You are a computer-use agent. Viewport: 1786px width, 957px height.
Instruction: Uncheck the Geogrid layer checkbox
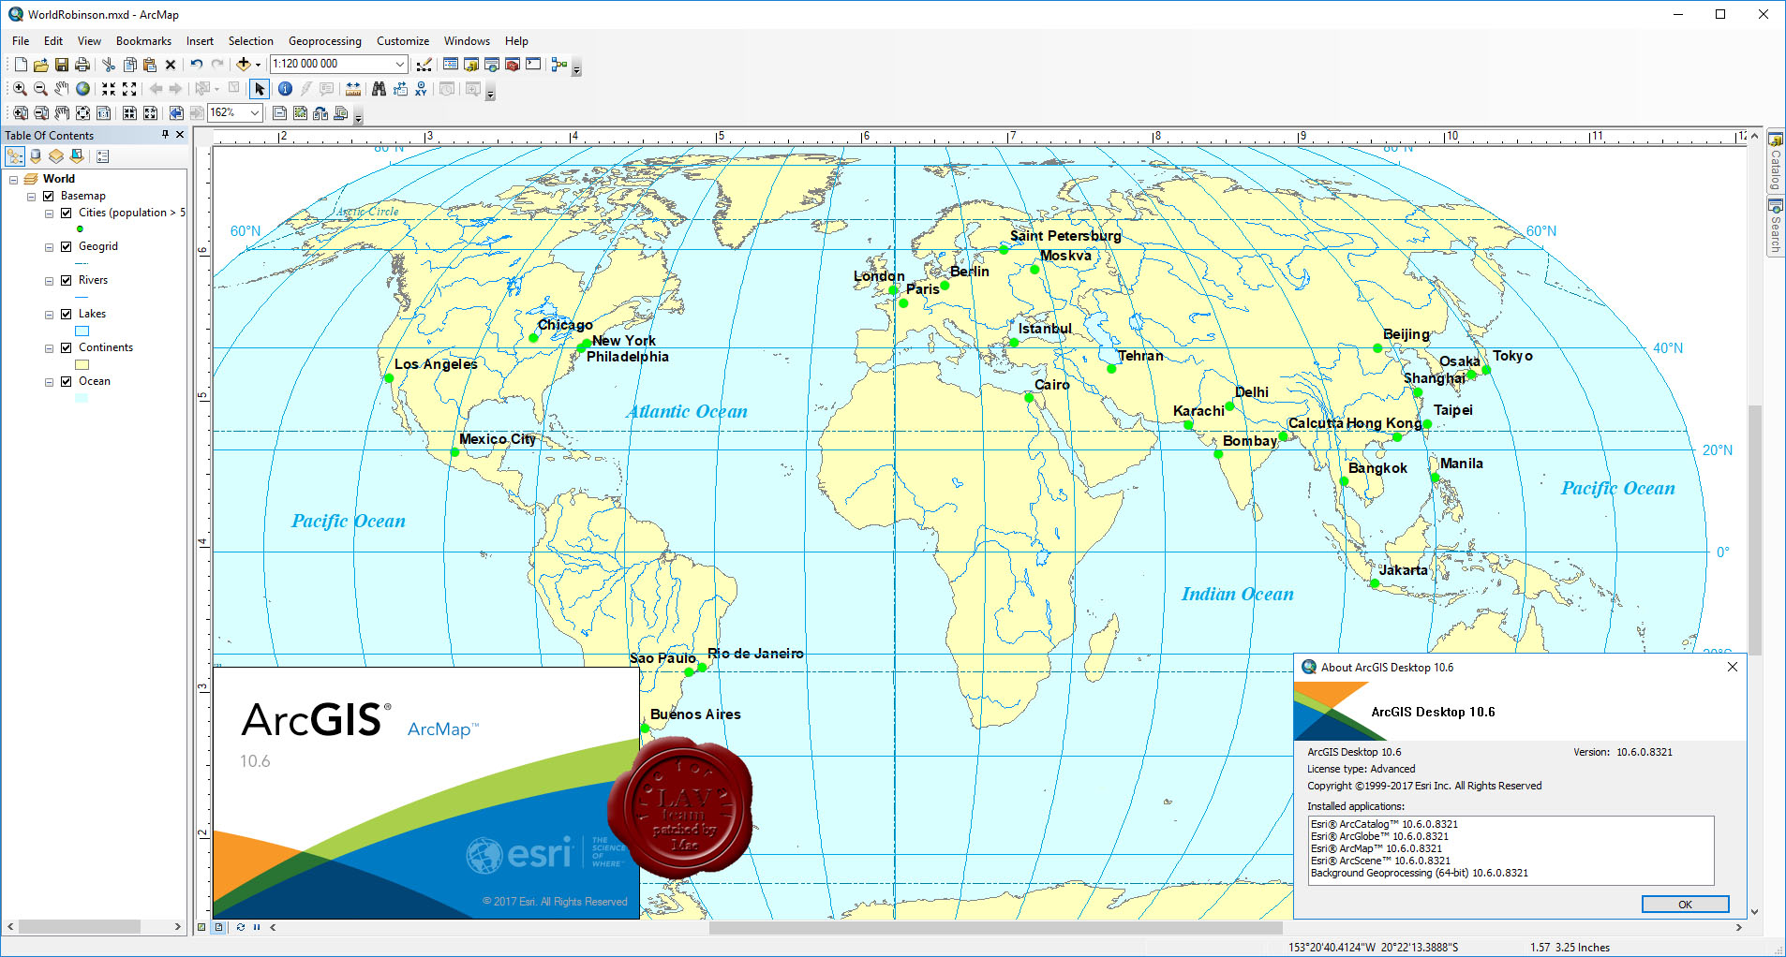click(66, 247)
